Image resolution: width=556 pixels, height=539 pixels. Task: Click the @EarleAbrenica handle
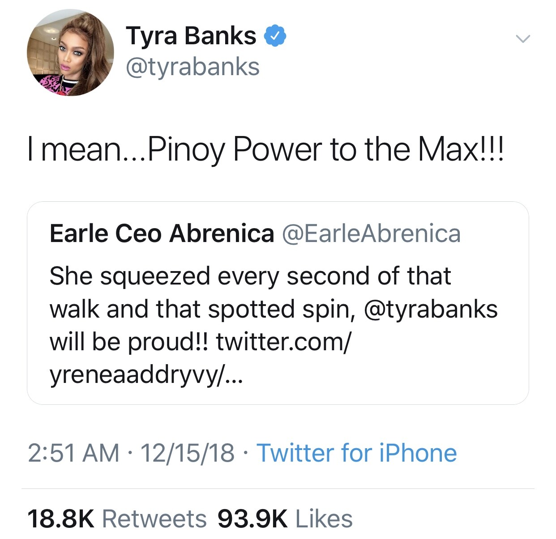pos(371,233)
